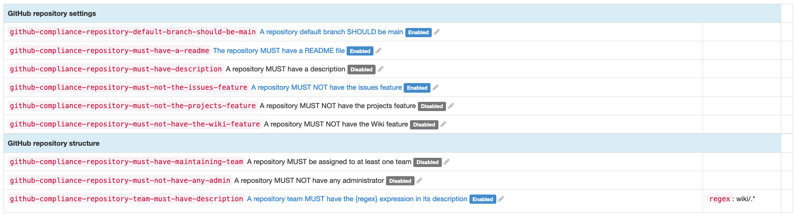Select rule id github-compliance-repository-must-not-have-any-admin

coord(120,180)
